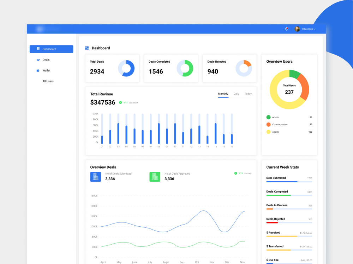The width and height of the screenshot is (353, 264).
Task: Select the Monthly revenue tab
Action: [223, 94]
